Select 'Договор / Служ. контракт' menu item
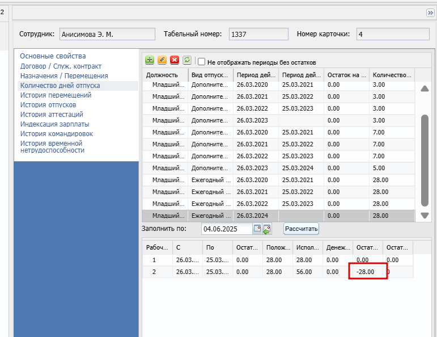This screenshot has height=337, width=437. point(61,66)
